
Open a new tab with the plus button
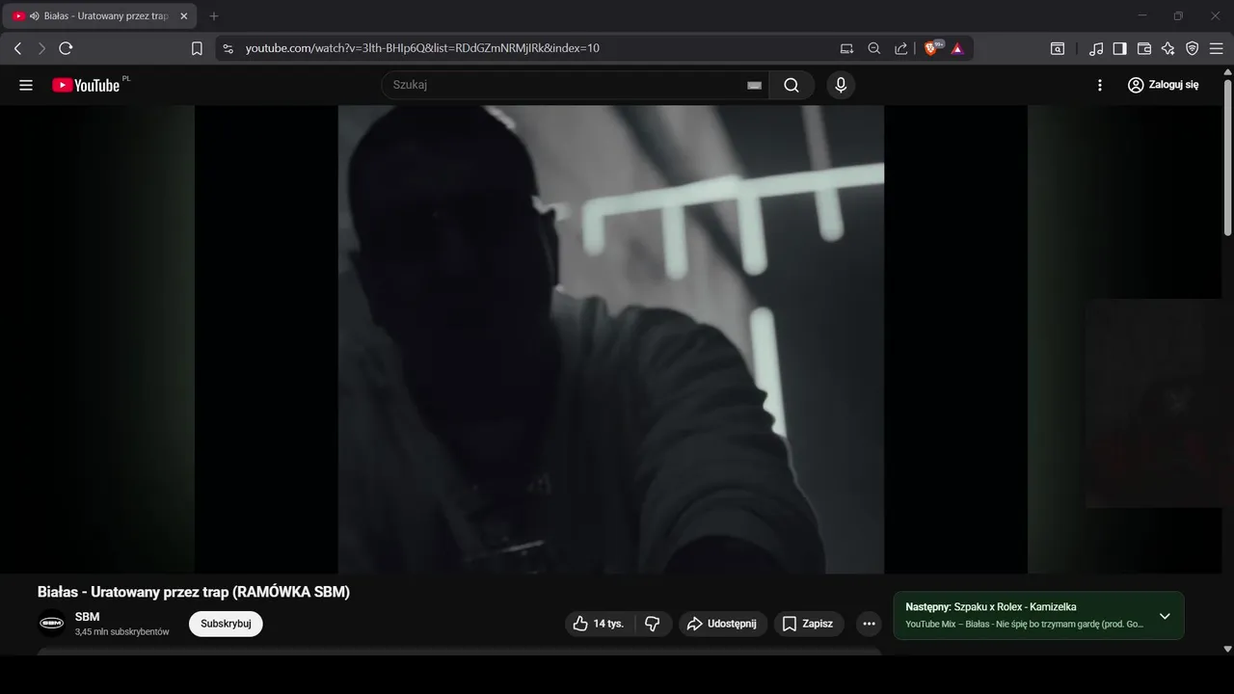tap(214, 16)
